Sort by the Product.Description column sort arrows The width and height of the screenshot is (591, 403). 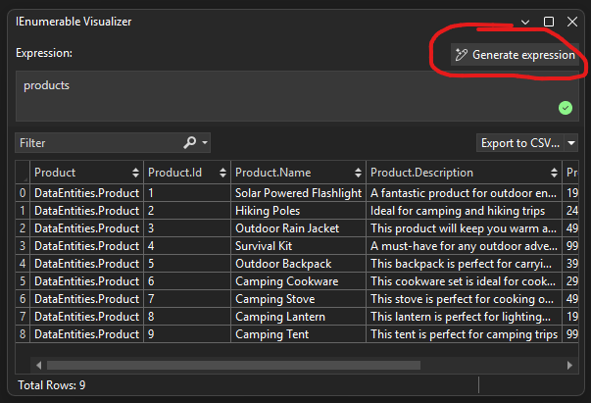pos(554,173)
